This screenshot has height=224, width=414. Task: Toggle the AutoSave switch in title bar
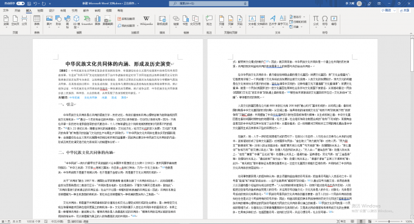(x=20, y=4)
